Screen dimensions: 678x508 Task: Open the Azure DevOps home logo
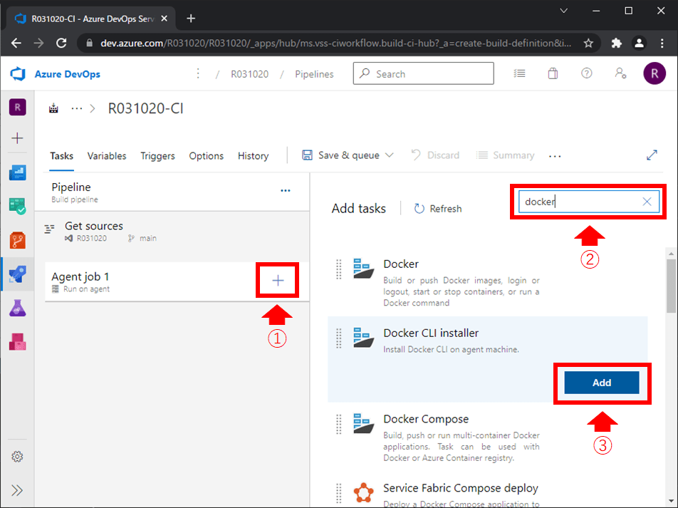tap(18, 74)
